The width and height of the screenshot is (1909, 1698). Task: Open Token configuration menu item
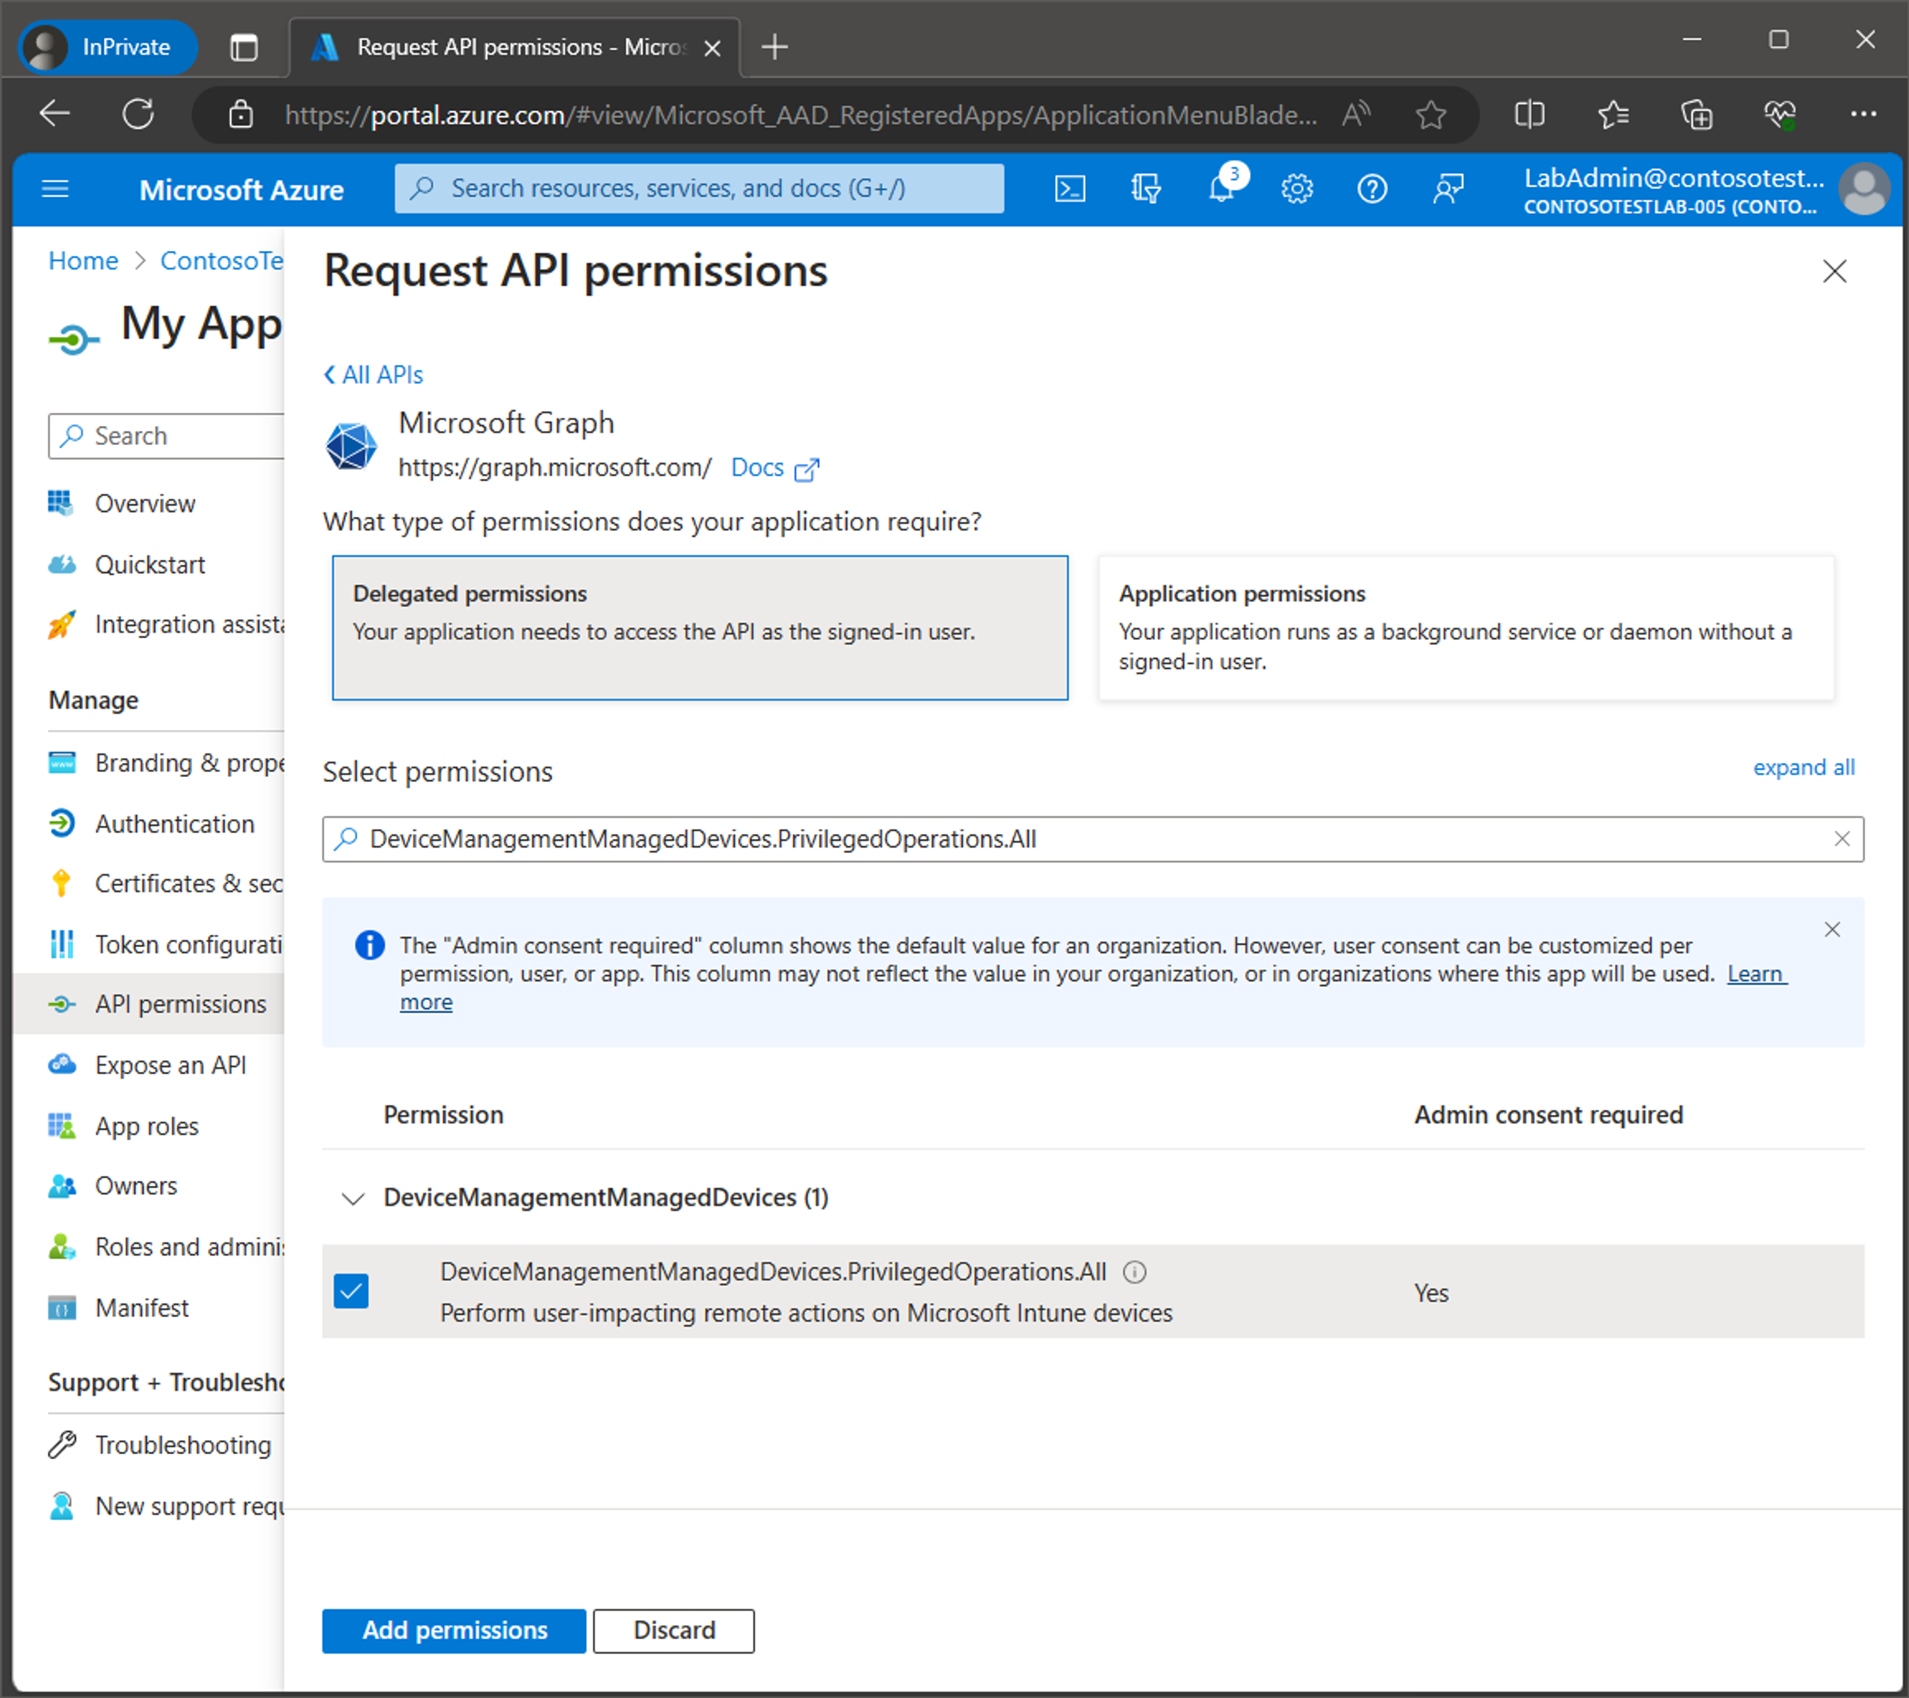click(166, 944)
